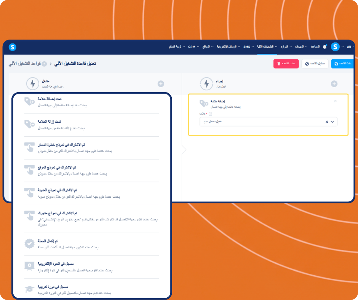Image resolution: width=358 pixels, height=300 pixels.
Task: Open the المساعدة help menu
Action: [315, 47]
